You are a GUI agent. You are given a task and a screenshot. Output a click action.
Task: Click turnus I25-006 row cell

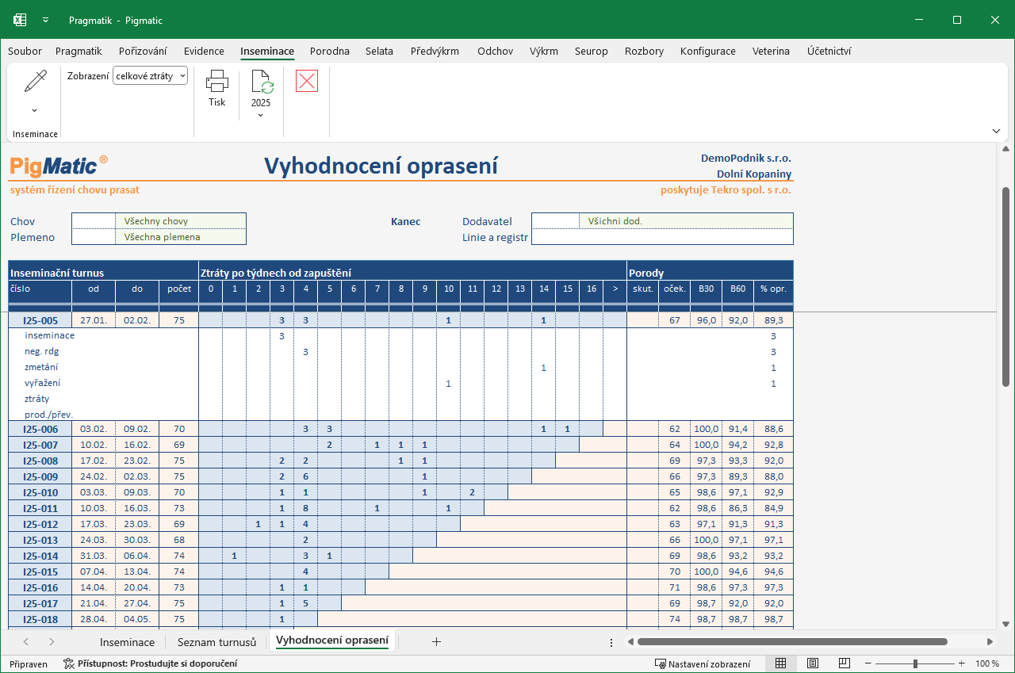tap(40, 429)
